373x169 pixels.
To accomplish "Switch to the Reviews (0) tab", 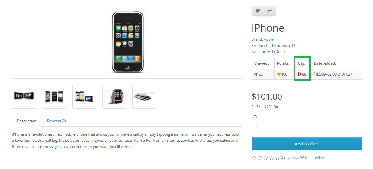I will (57, 121).
